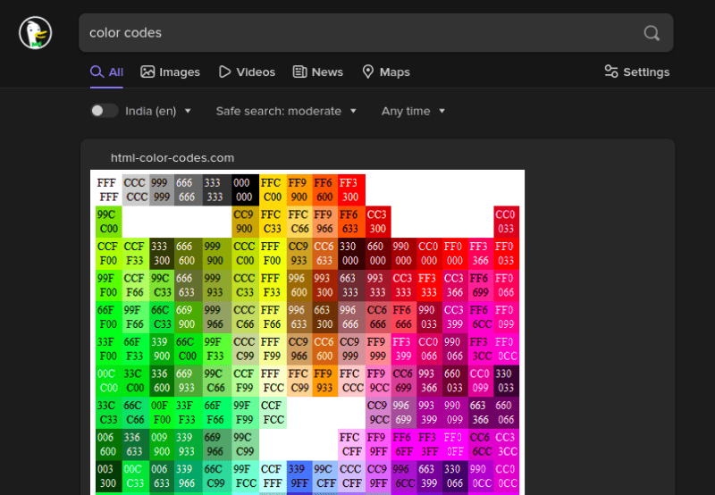The image size is (715, 495).
Task: Click the All tab search icon
Action: 97,71
